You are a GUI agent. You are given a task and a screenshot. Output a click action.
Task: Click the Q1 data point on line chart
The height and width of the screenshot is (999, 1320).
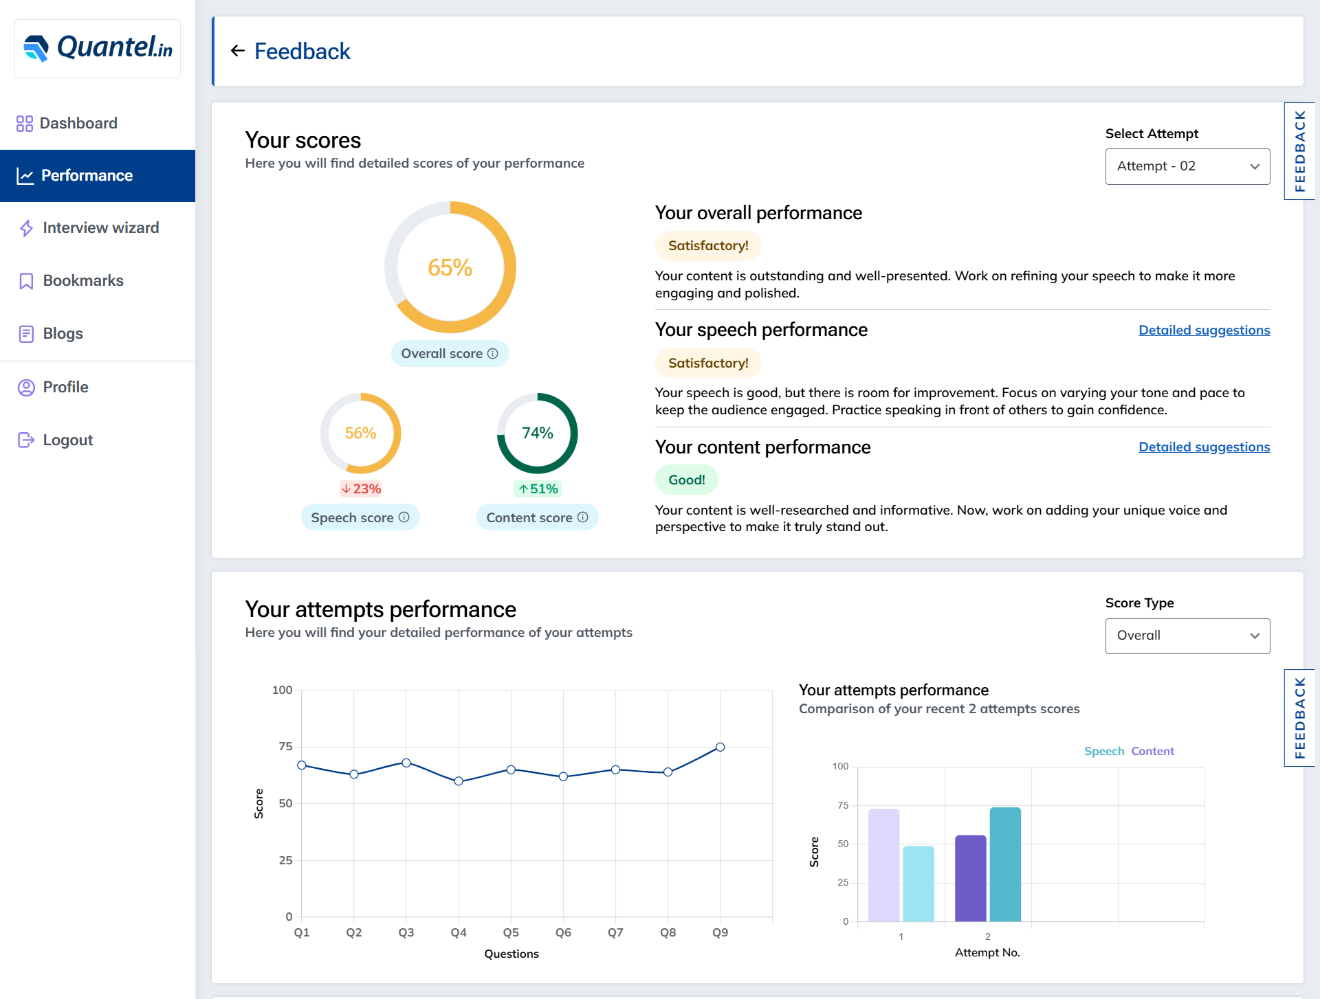tap(302, 765)
